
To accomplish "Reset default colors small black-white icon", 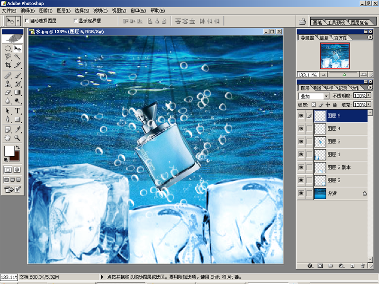I will tap(6, 160).
